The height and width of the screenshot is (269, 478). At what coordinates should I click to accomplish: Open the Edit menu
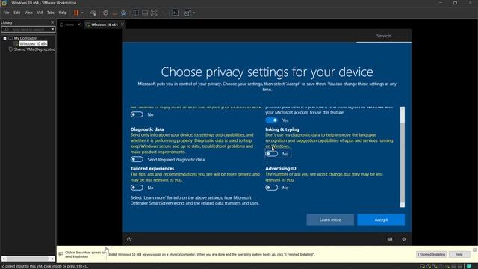pyautogui.click(x=16, y=13)
